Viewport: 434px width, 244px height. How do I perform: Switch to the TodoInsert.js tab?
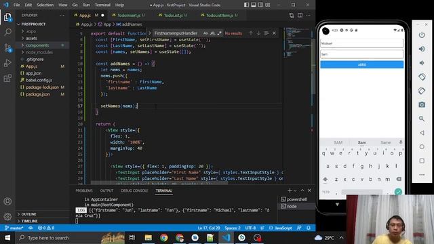(128, 15)
